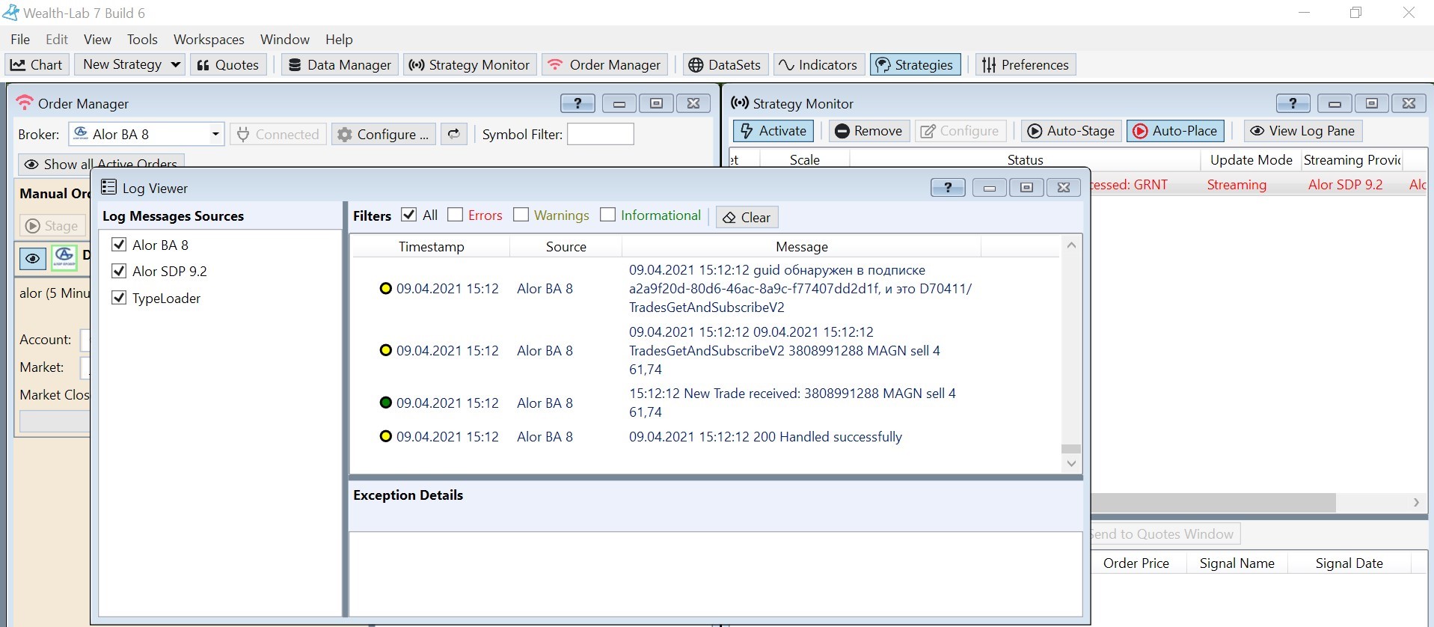Open the Window menu

click(285, 40)
